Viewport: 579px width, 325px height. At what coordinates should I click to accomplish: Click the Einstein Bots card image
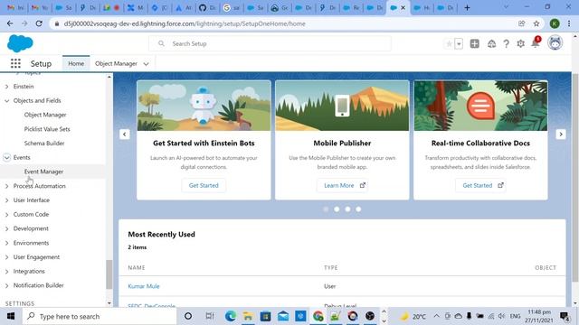tap(204, 106)
